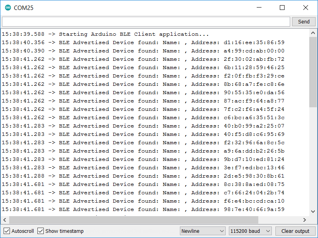Click the horizontal scrollbar left arrow

[5, 220]
